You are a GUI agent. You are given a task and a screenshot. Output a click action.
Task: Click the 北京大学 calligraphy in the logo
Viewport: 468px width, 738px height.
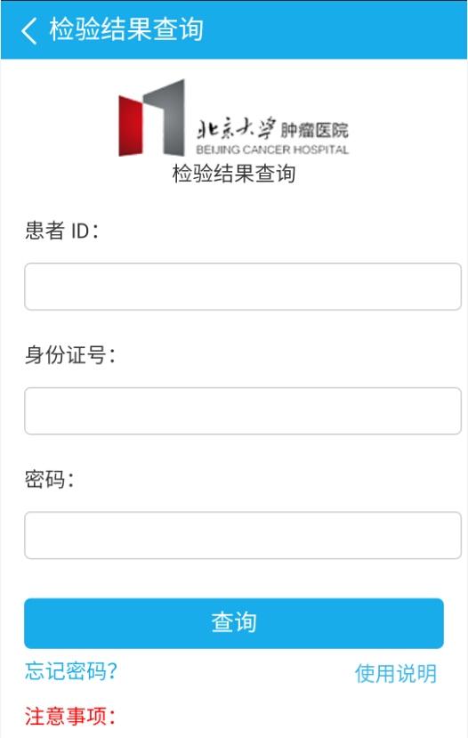[x=236, y=128]
